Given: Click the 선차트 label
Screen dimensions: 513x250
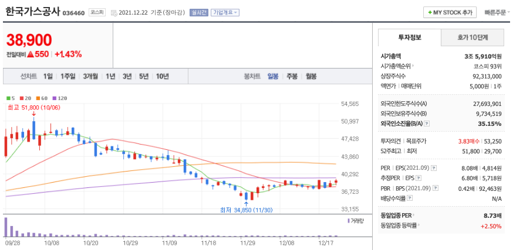Looking at the screenshot, I should (x=28, y=76).
